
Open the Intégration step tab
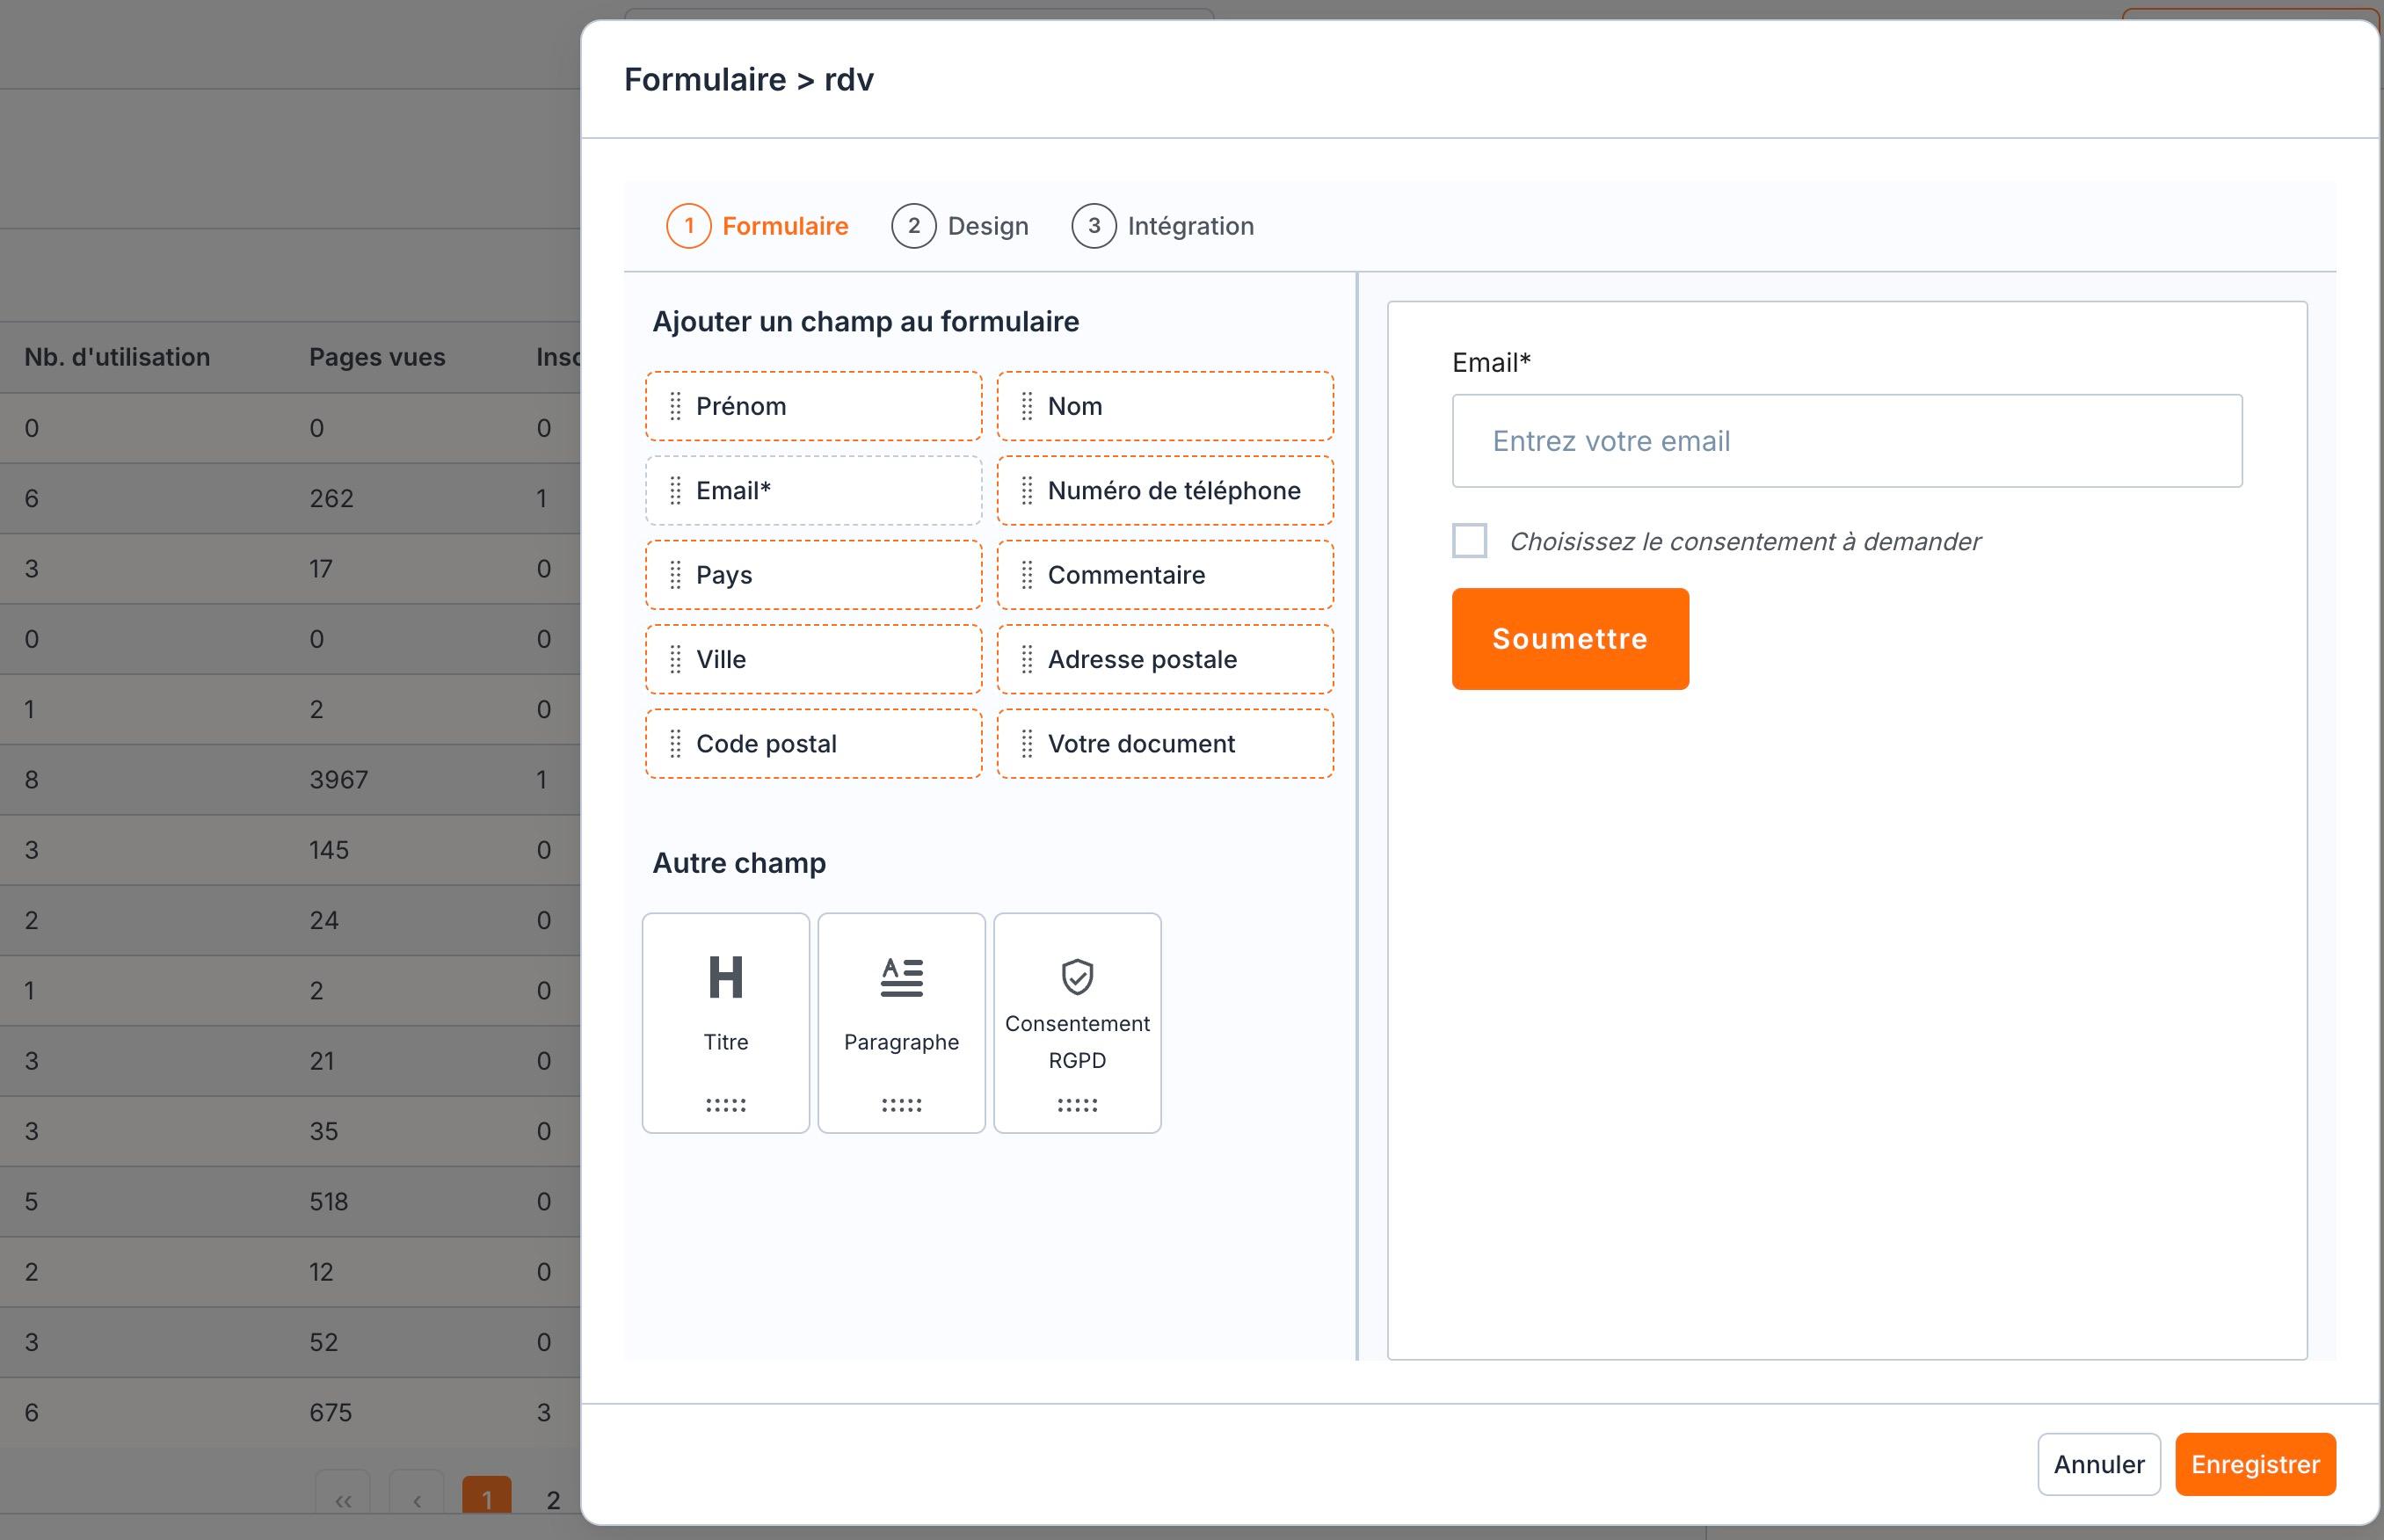click(1163, 226)
